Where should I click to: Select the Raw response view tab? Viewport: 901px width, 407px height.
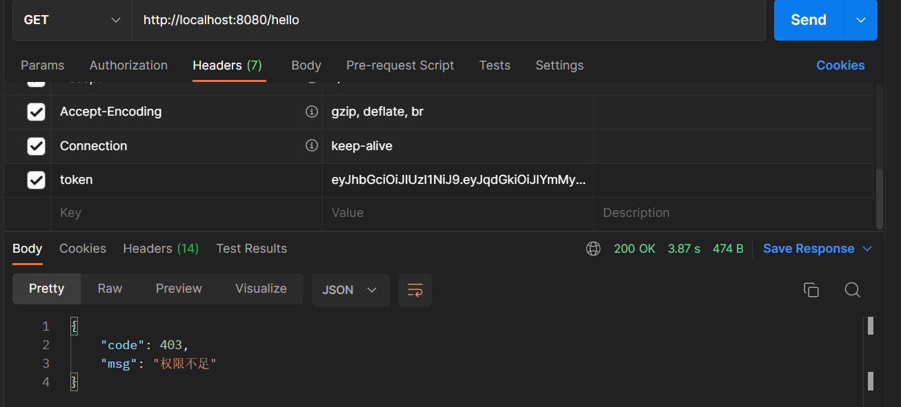click(110, 289)
